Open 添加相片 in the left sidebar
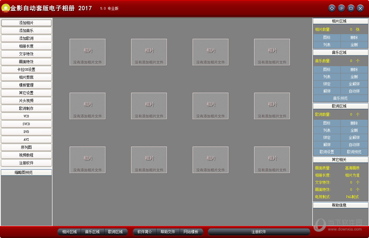The height and width of the screenshot is (238, 369). (26, 23)
